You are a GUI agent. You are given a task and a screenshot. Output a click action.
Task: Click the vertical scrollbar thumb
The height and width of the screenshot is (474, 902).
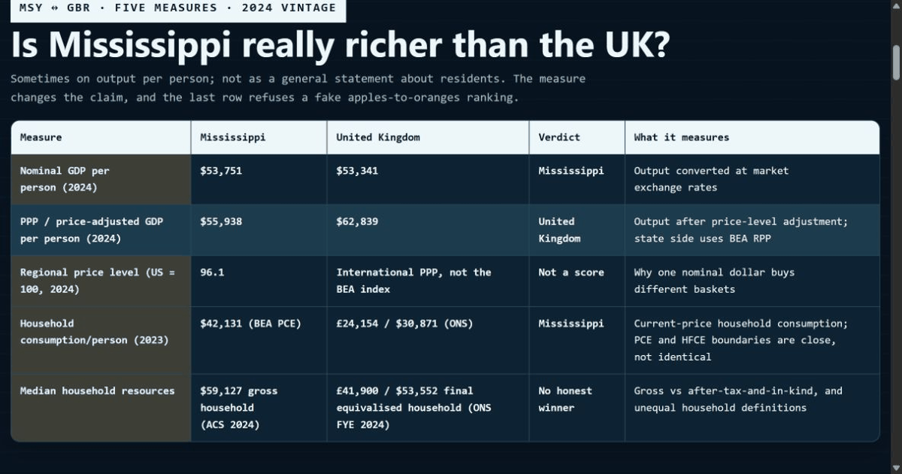pyautogui.click(x=896, y=62)
